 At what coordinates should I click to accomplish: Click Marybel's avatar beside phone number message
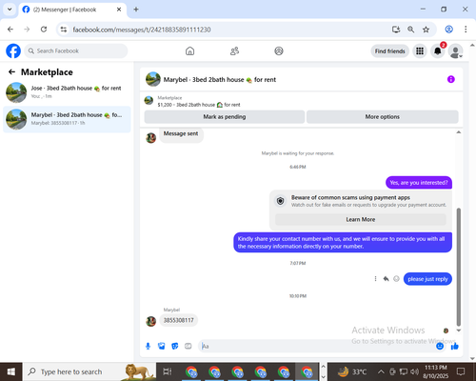tap(150, 321)
